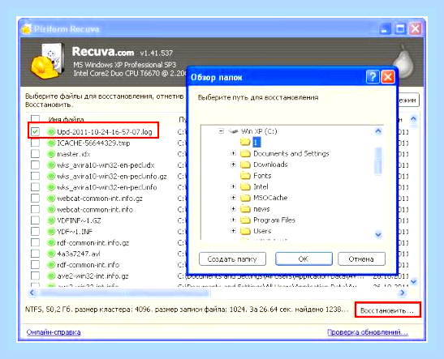
Task: Check the wks_avira10-win32-en-pecl.idx checkbox
Action: pyautogui.click(x=35, y=165)
